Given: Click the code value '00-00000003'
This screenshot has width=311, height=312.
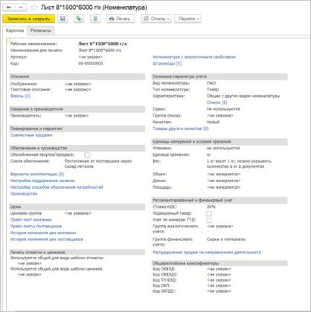Looking at the screenshot, I should [x=90, y=63].
